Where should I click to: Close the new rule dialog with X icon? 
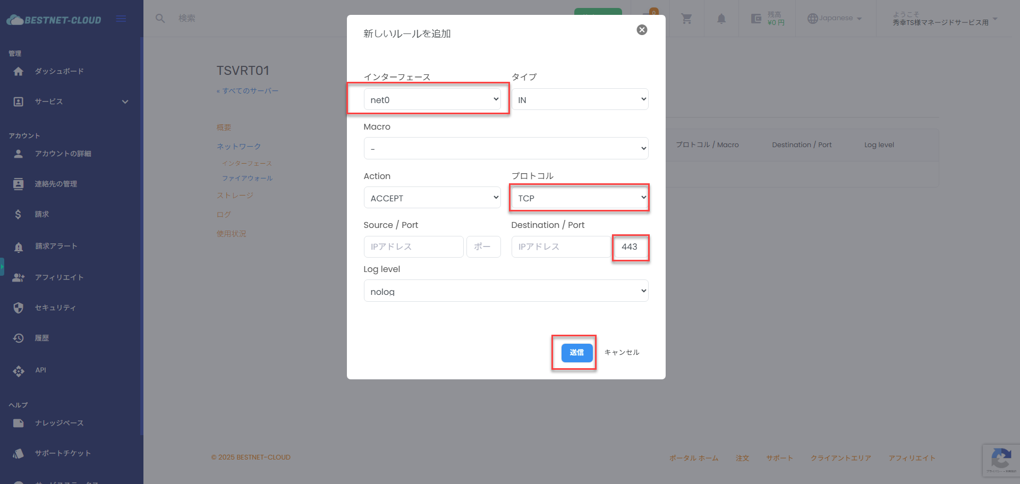tap(642, 30)
